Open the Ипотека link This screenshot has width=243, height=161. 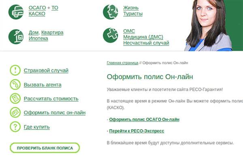tap(38, 38)
